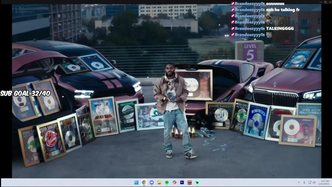Minimize the video window
This screenshot has height=187, width=332.
pyautogui.click(x=320, y=2)
